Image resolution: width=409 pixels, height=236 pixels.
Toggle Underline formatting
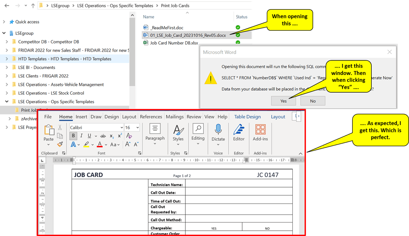(89, 135)
